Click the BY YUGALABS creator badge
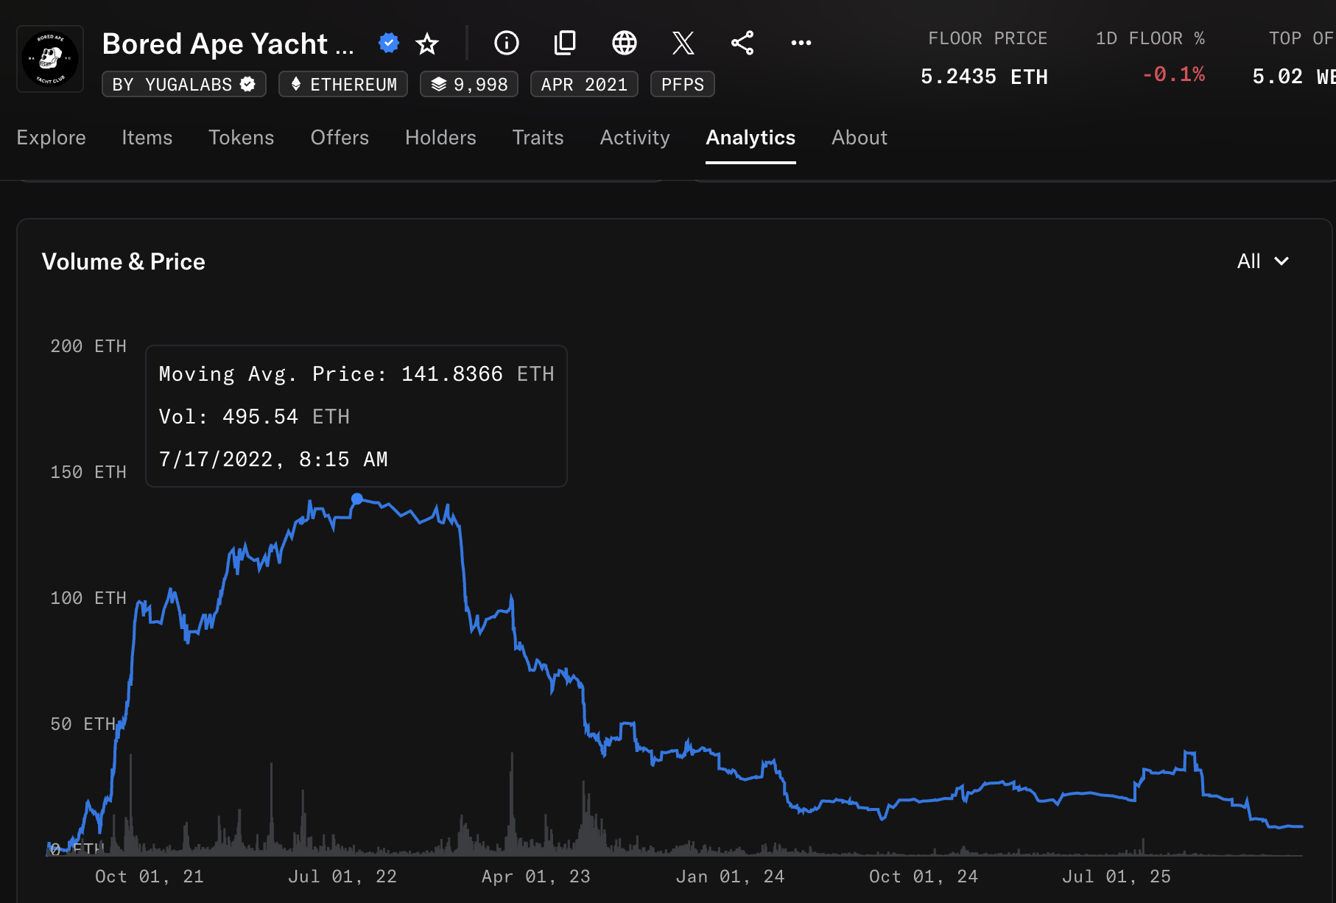The image size is (1336, 903). [184, 84]
